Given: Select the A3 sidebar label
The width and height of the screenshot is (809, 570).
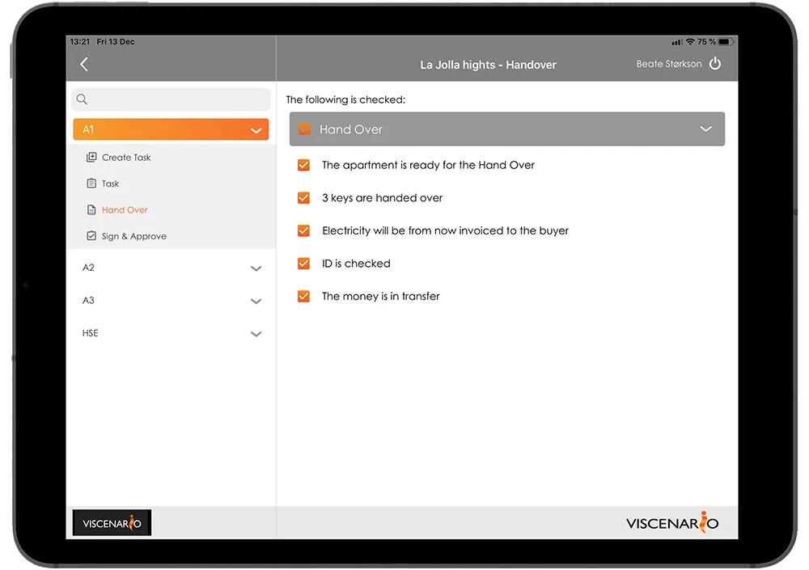Looking at the screenshot, I should click(88, 300).
